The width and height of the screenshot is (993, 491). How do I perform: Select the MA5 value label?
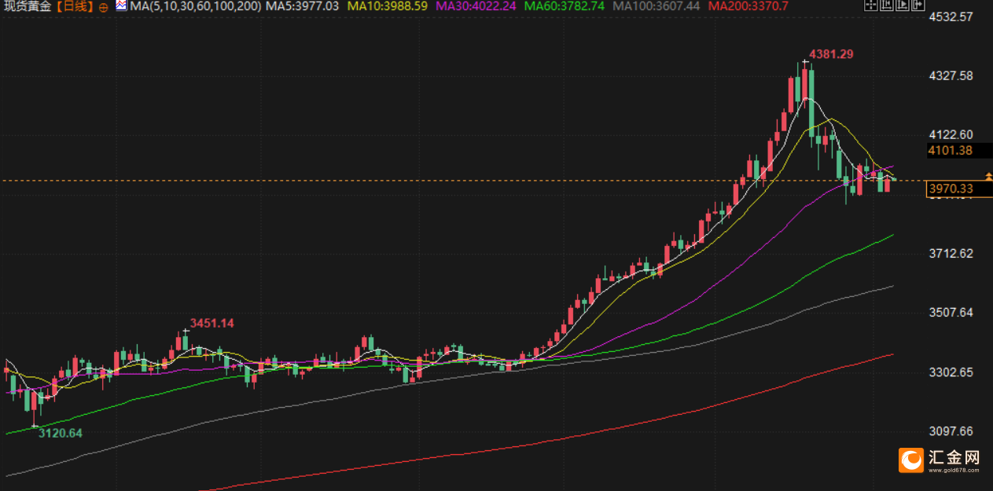[x=303, y=7]
